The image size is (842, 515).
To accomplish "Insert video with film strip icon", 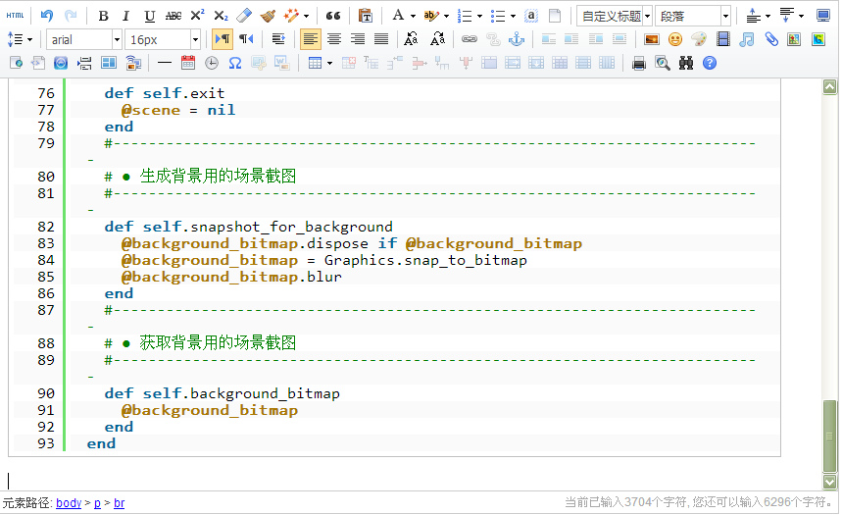I will tap(722, 39).
